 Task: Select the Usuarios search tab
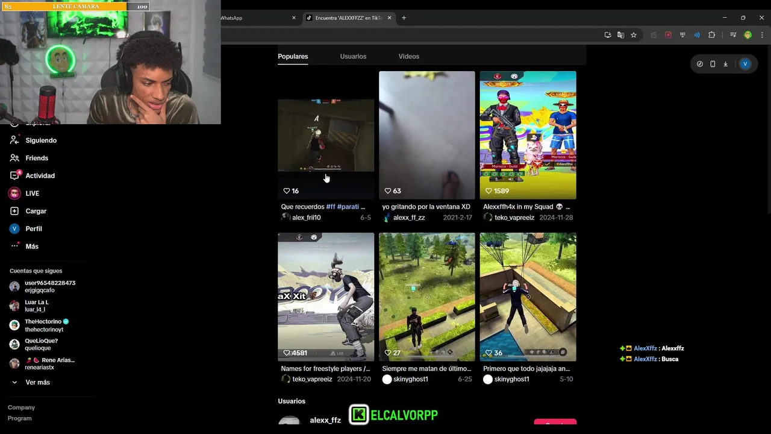[x=353, y=56]
